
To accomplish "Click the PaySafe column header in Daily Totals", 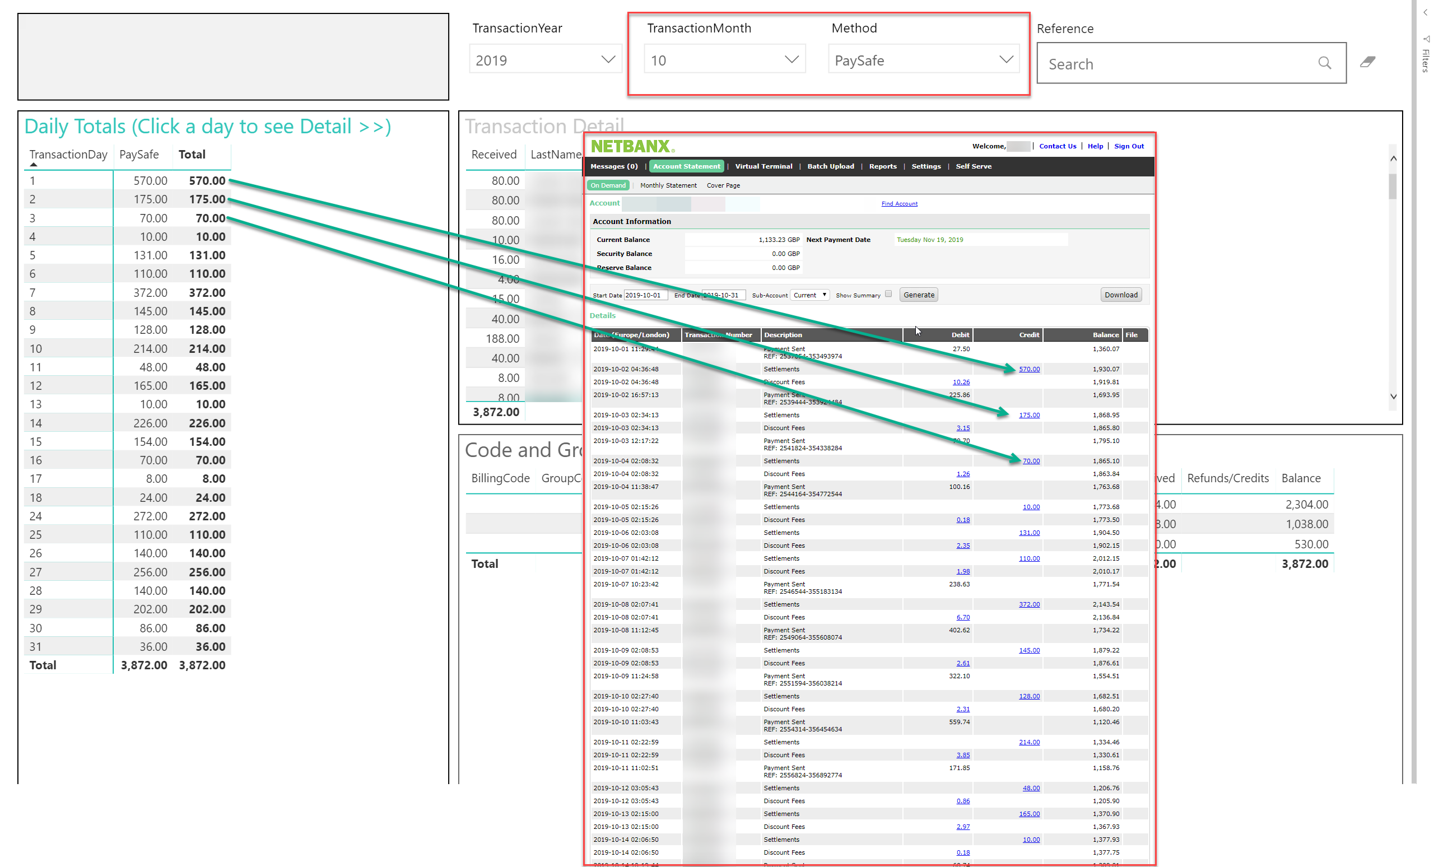I will click(x=138, y=155).
